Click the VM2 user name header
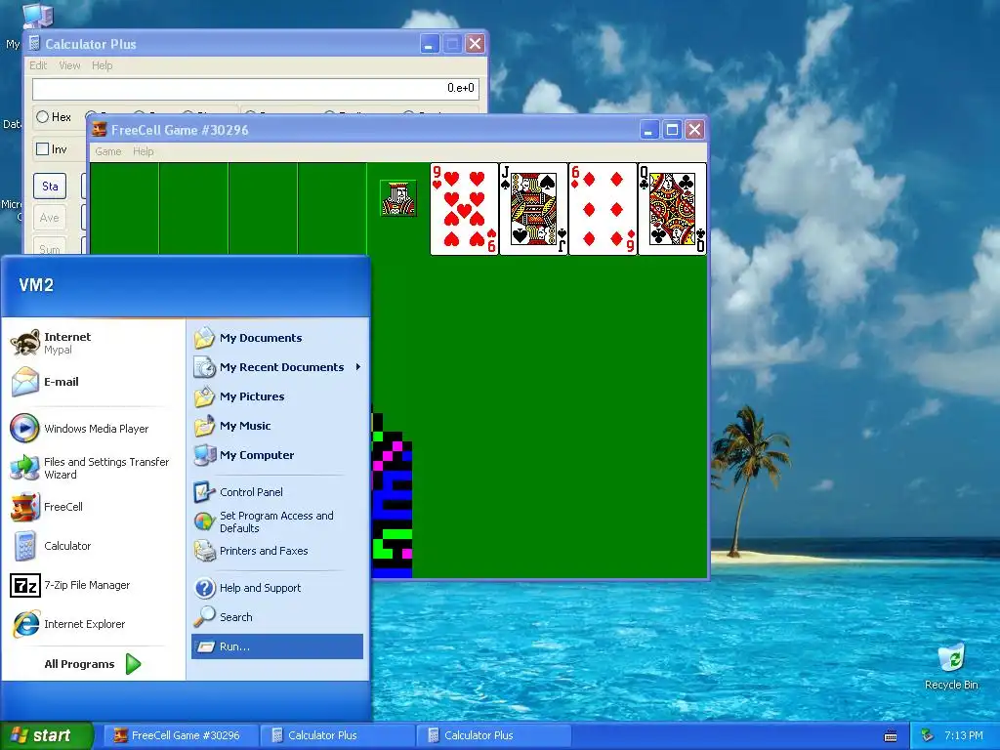 click(36, 285)
